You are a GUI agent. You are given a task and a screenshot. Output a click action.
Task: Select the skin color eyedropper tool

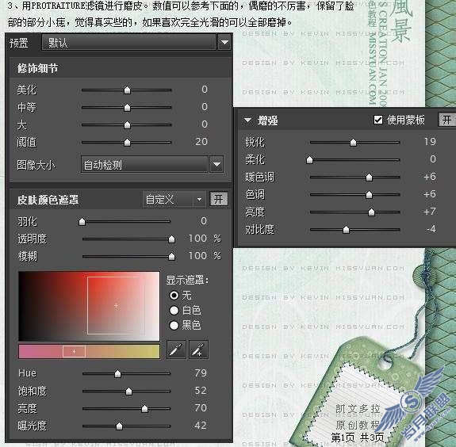[x=176, y=350]
